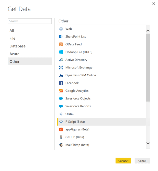This screenshot has height=171, width=158.
Task: Select the Azure category
Action: tap(30, 54)
